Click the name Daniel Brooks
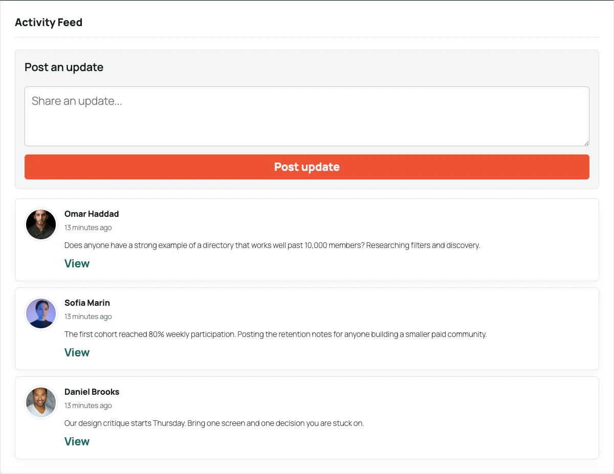Screen dimensions: 614x474 point(92,392)
